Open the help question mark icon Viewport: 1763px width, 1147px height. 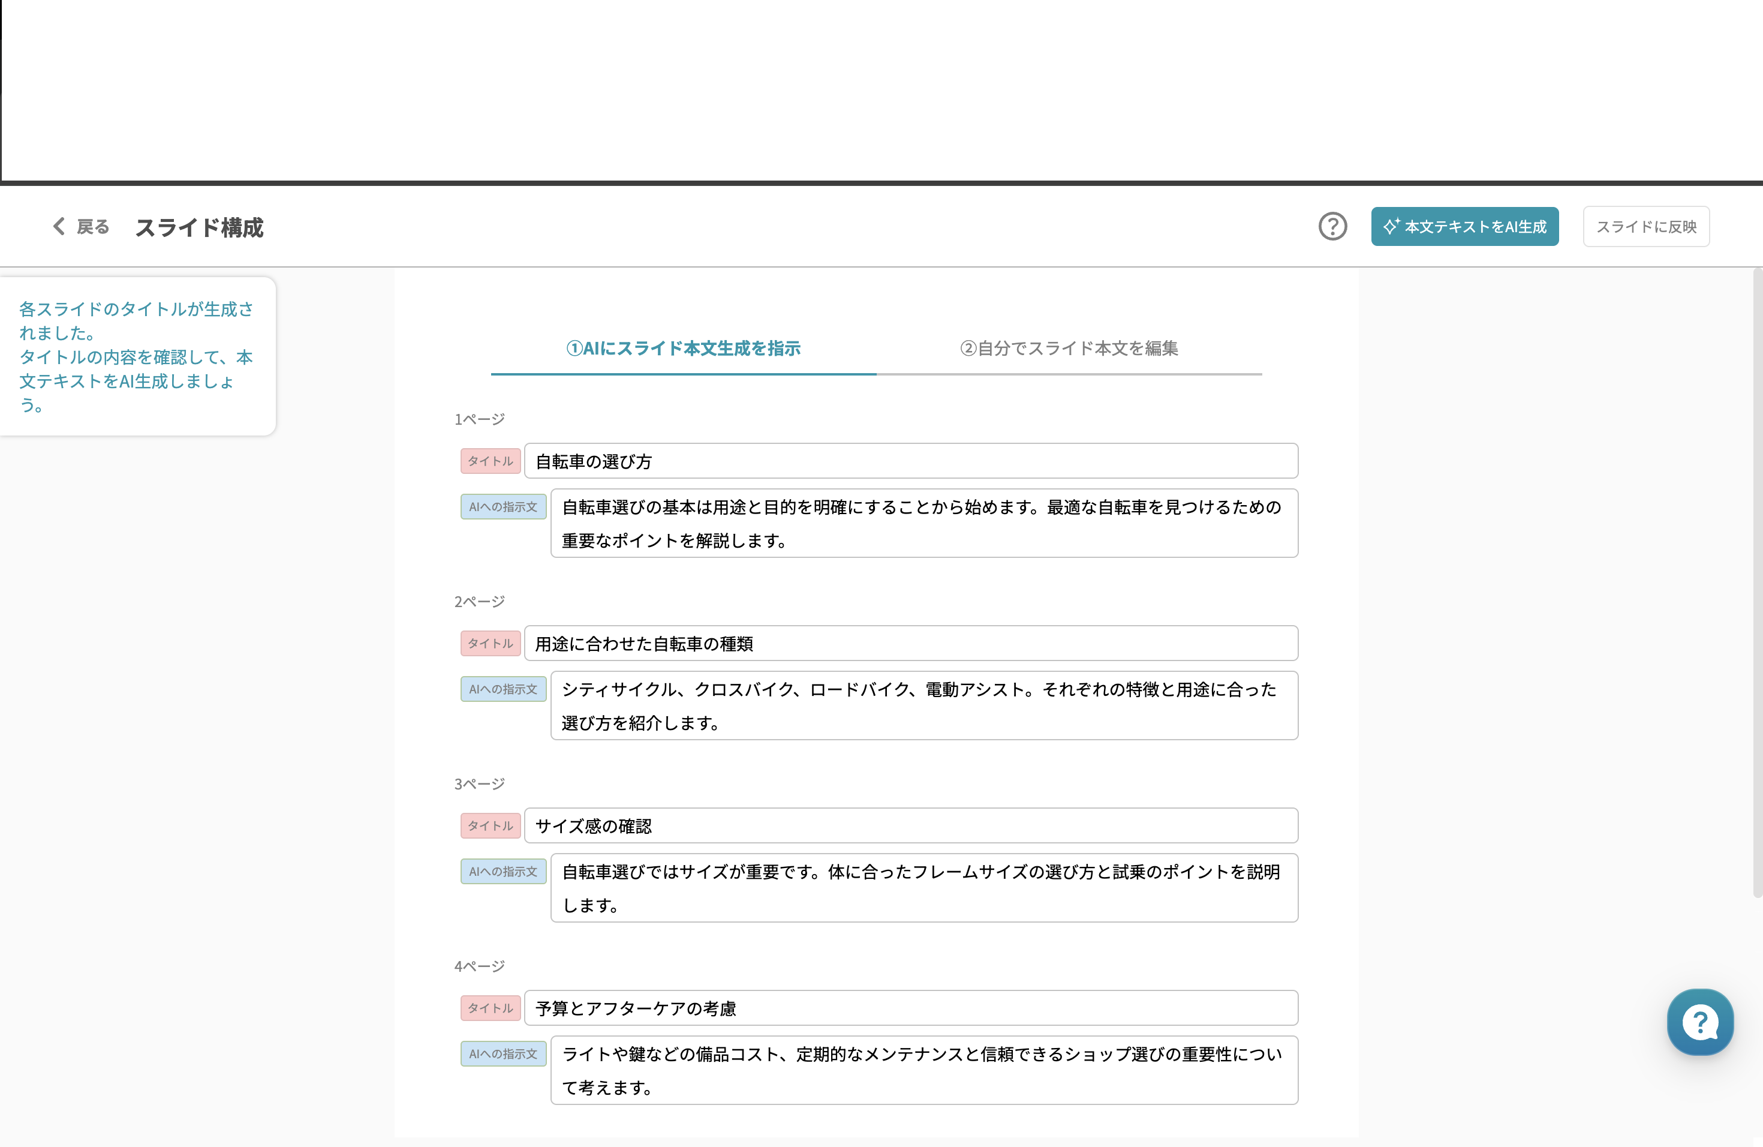coord(1332,227)
